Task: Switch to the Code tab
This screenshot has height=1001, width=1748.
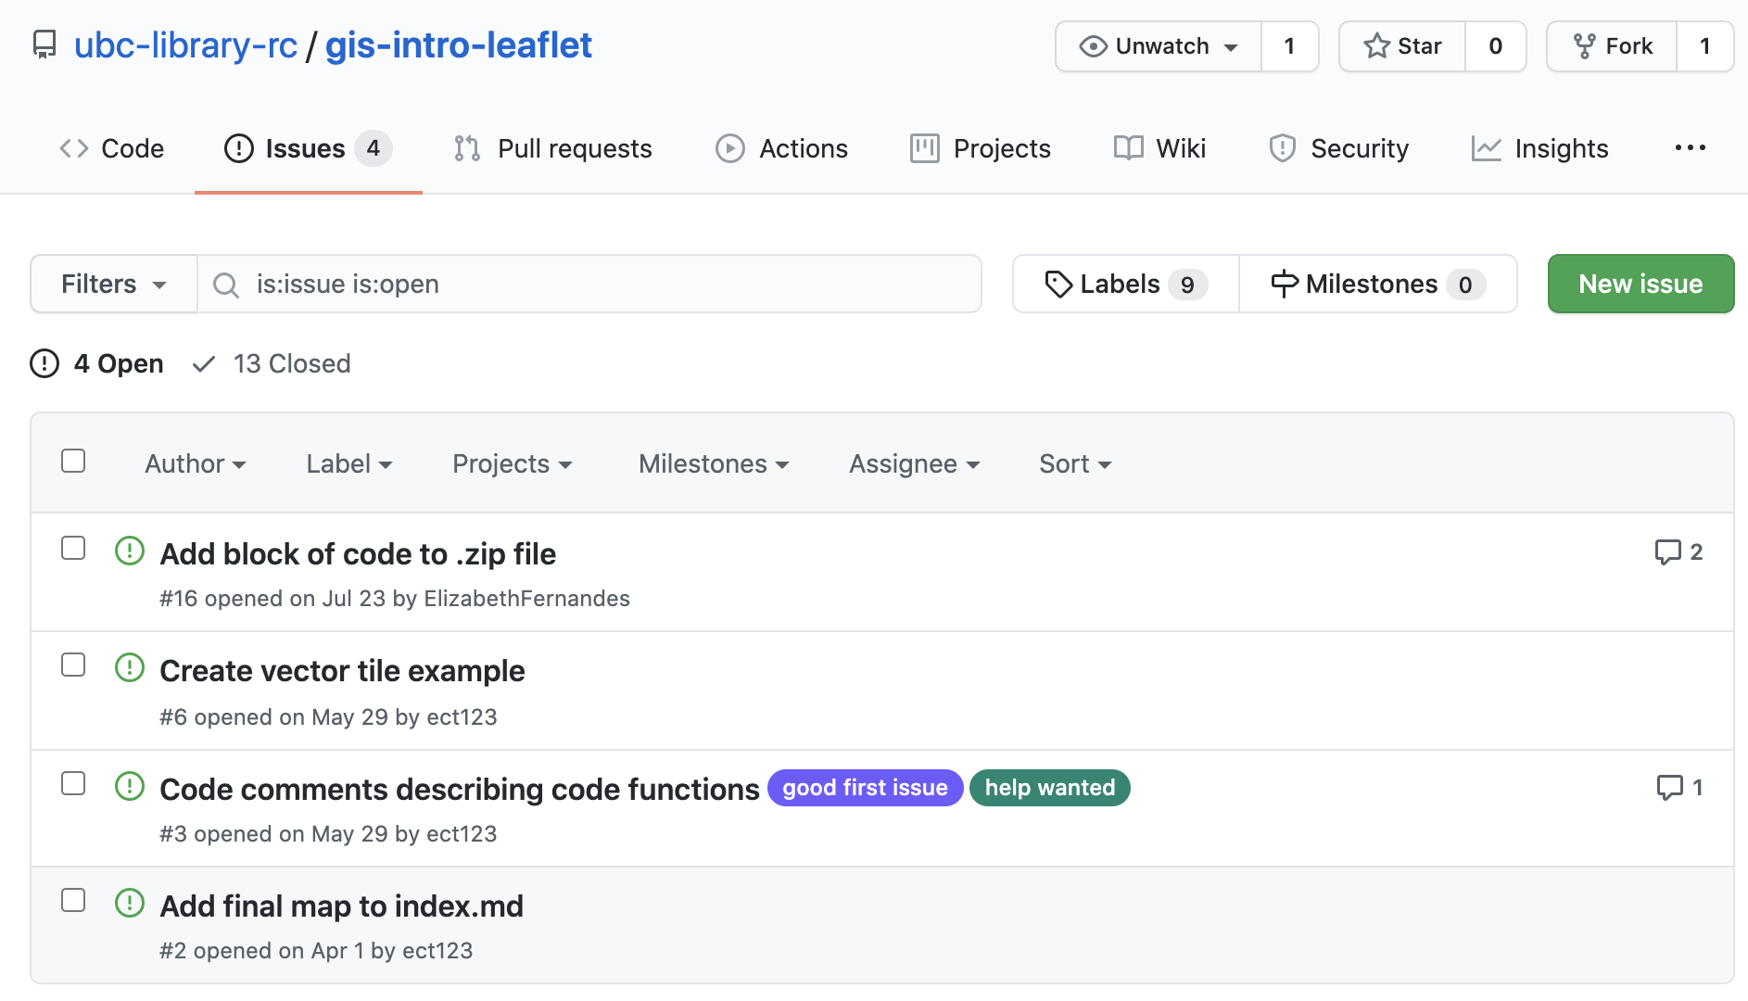Action: pos(112,148)
